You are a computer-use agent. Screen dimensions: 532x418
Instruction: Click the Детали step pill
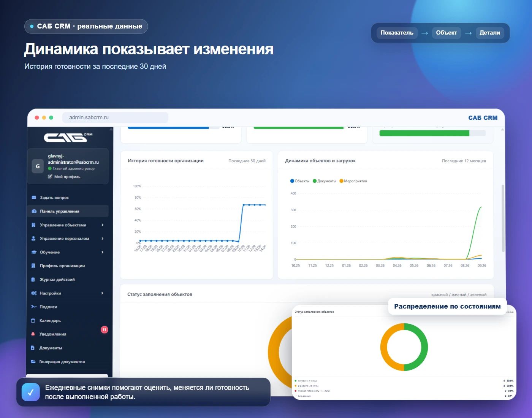coord(490,33)
